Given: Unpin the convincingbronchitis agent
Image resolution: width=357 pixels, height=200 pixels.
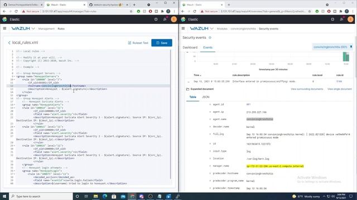Looking at the screenshot, I should [x=351, y=47].
